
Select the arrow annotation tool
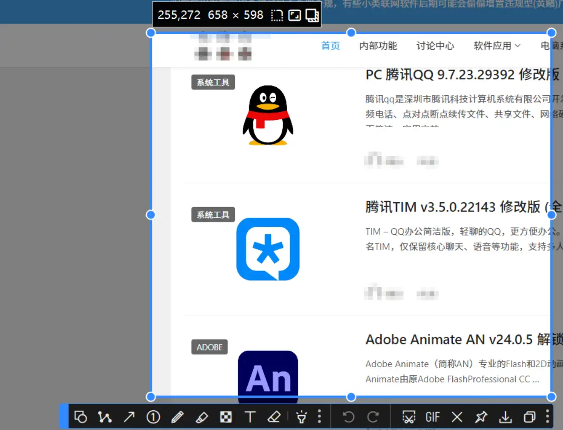[129, 416]
